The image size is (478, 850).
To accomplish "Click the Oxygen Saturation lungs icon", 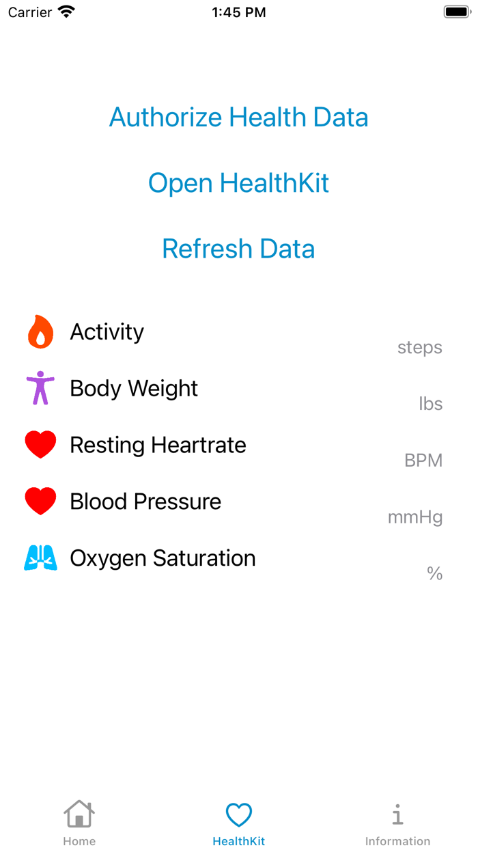I will (40, 558).
